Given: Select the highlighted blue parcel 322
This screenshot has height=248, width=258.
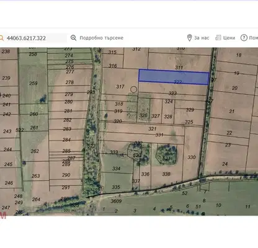Looking at the screenshot, I should click(x=174, y=77).
